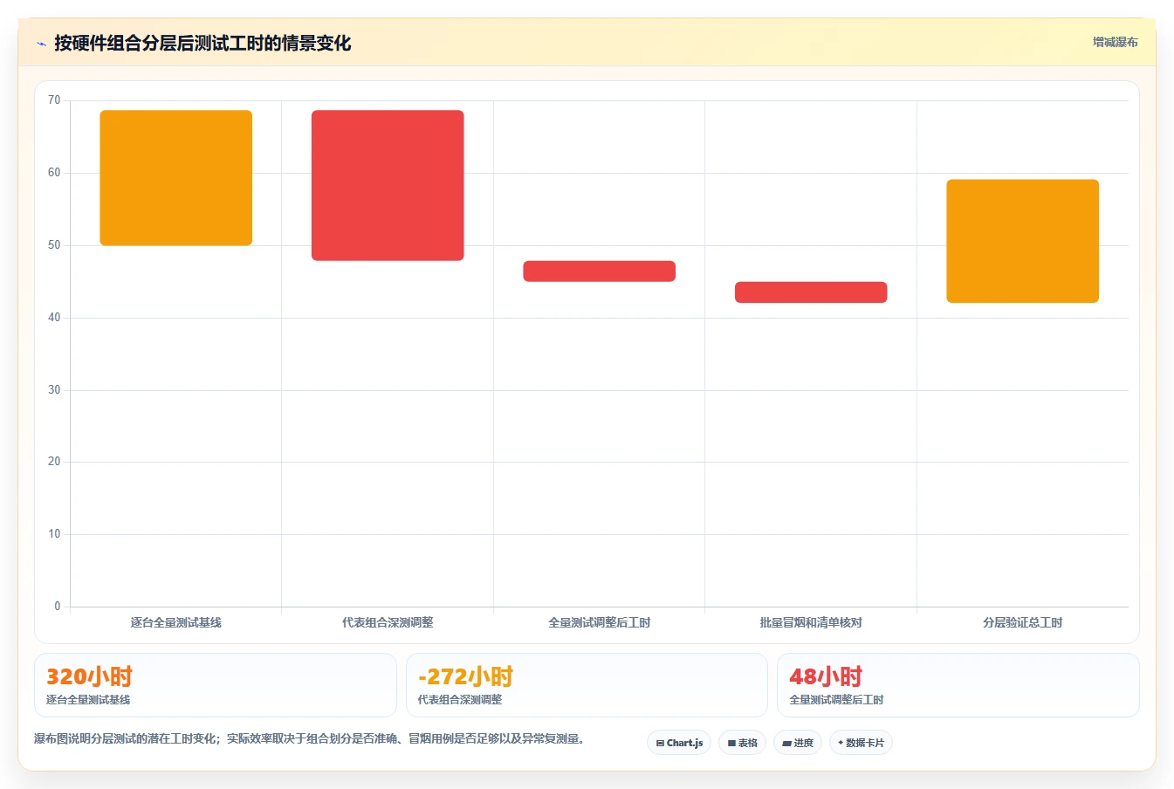Click the y-axis value 30
This screenshot has width=1174, height=789.
(54, 390)
